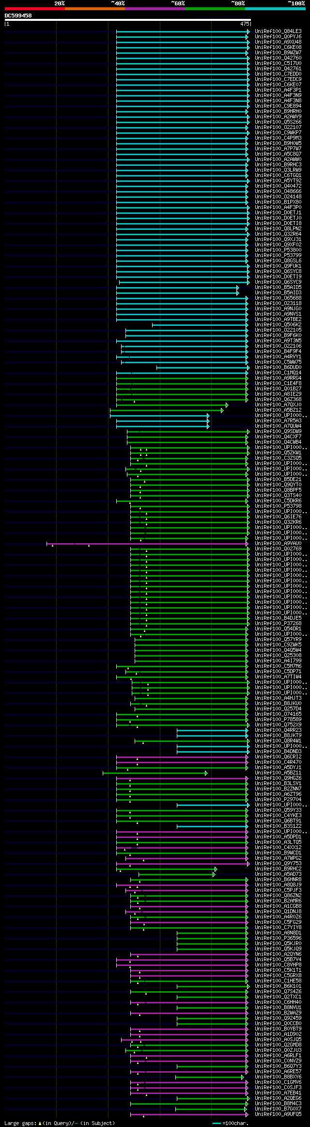Image resolution: width=310 pixels, height=1127 pixels.
Task: Select the UniRef100_A5AD73 label
Action: (x=278, y=874)
